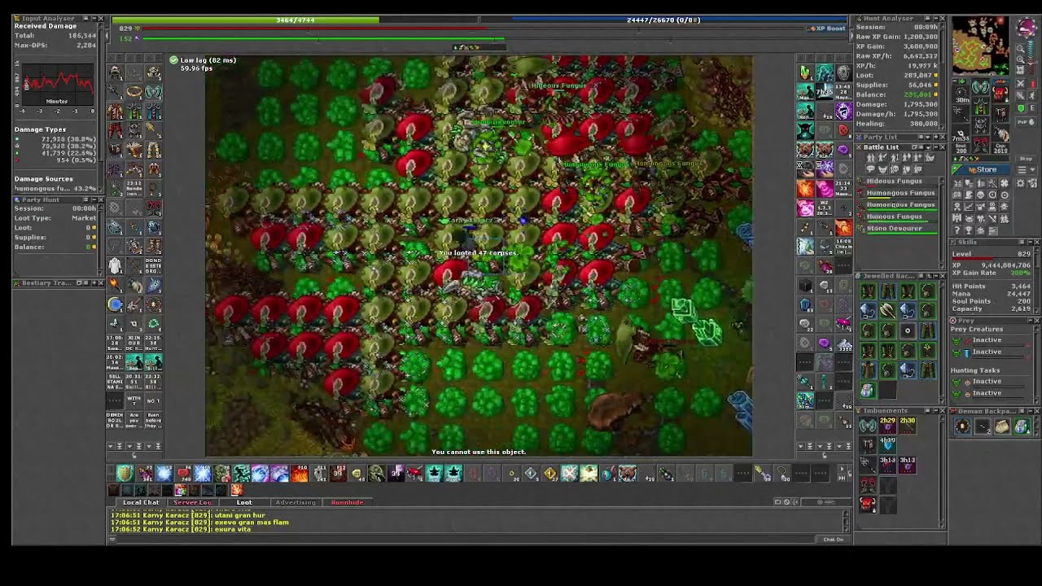Viewport: 1042px width, 586px height.
Task: Click the minimap view
Action: [981, 46]
